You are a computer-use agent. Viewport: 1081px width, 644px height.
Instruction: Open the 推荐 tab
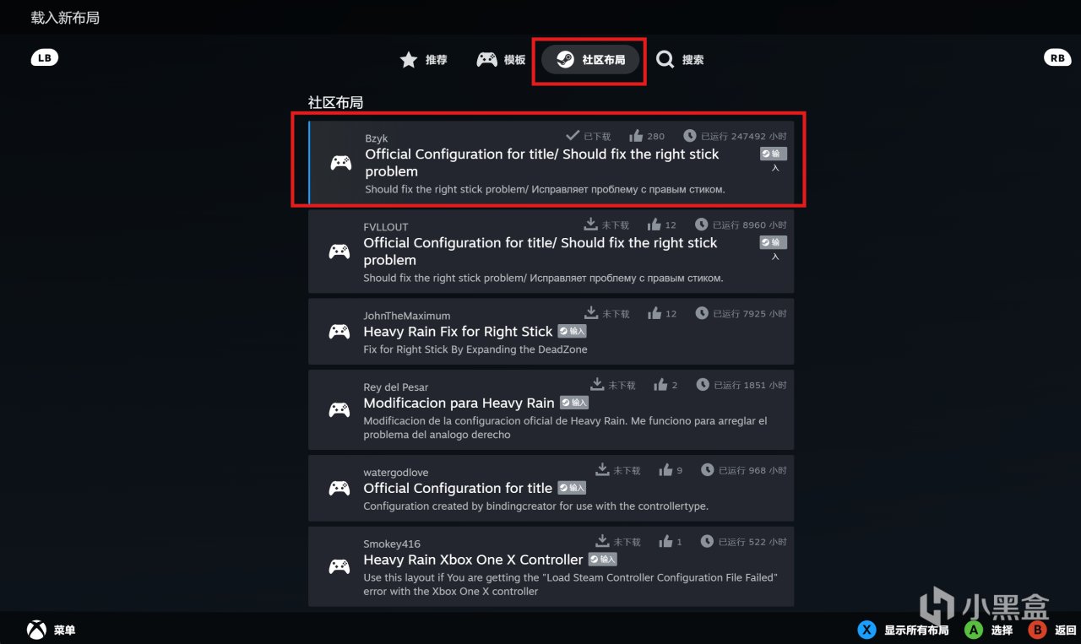[x=423, y=60]
